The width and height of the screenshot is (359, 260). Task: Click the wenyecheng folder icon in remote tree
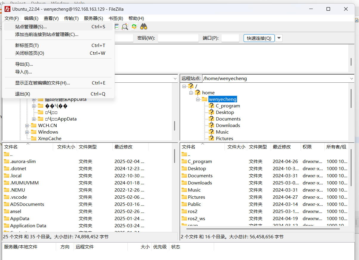(205, 99)
